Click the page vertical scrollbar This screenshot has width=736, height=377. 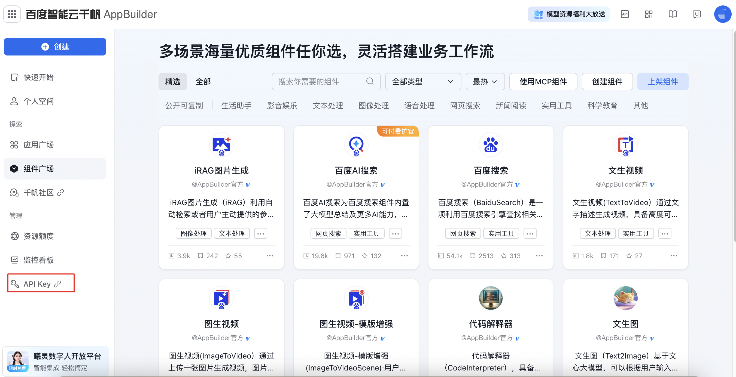pyautogui.click(x=734, y=137)
